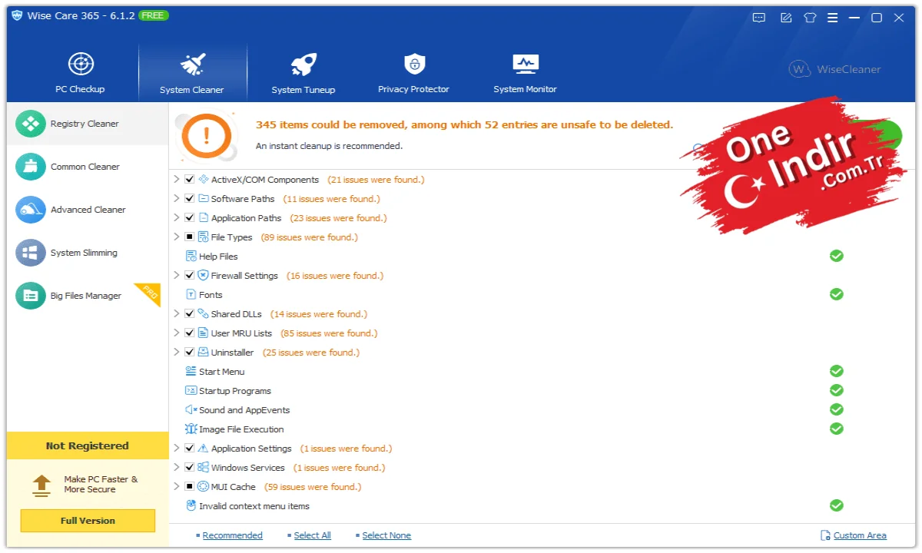Click the Shared DLLs icon

[x=204, y=314]
